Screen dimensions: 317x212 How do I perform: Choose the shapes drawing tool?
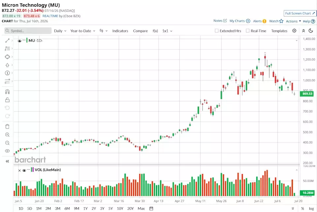7,57
